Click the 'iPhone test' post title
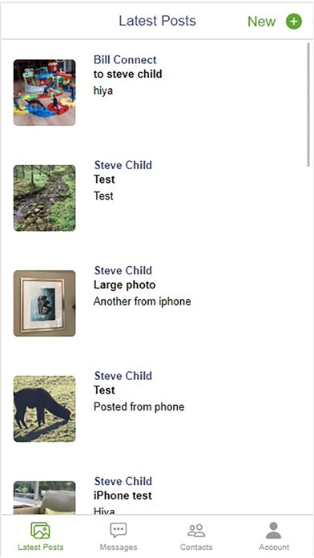314x558 pixels. pyautogui.click(x=123, y=495)
